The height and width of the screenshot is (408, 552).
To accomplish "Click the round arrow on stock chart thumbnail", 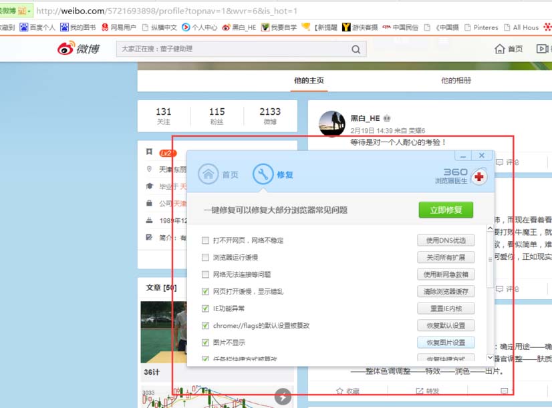I will point(283,397).
